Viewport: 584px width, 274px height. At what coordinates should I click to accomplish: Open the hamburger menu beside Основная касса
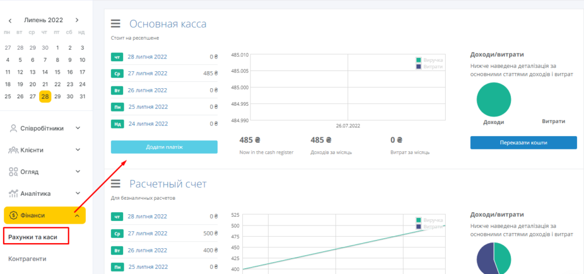116,24
